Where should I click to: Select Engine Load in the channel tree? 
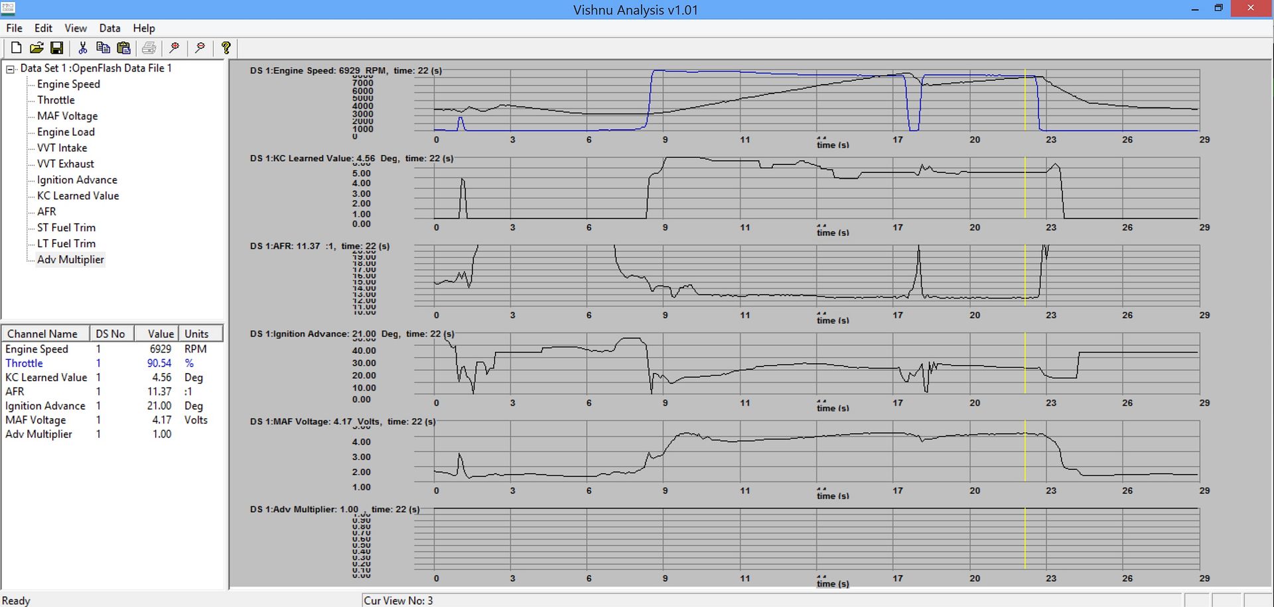66,132
